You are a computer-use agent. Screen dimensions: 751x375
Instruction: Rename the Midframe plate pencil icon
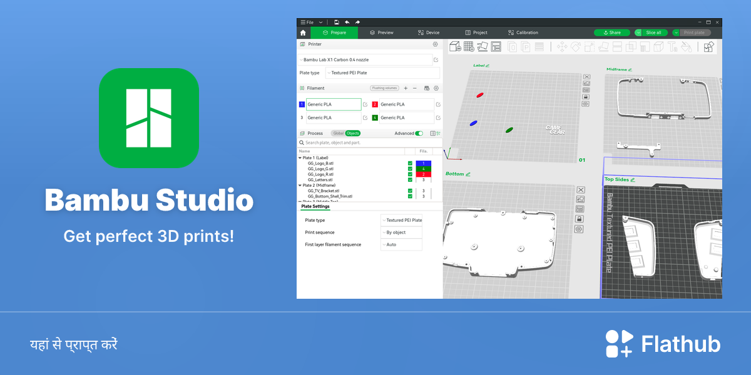630,69
